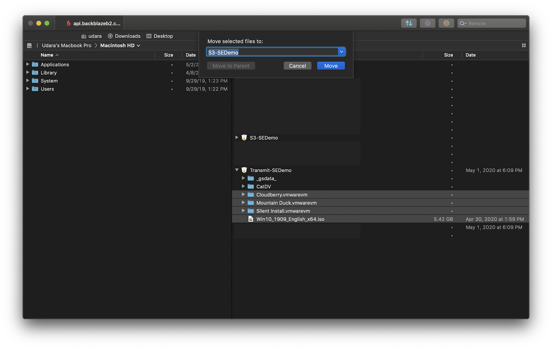Click the udara home icon
Viewport: 552px width, 349px height.
(83, 36)
